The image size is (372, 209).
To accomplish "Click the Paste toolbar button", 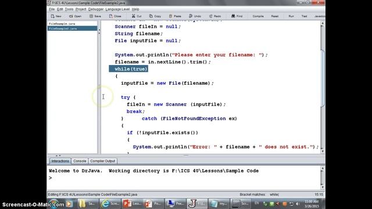I will [175, 16].
